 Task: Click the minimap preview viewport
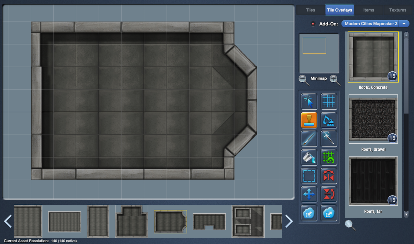[x=314, y=46]
